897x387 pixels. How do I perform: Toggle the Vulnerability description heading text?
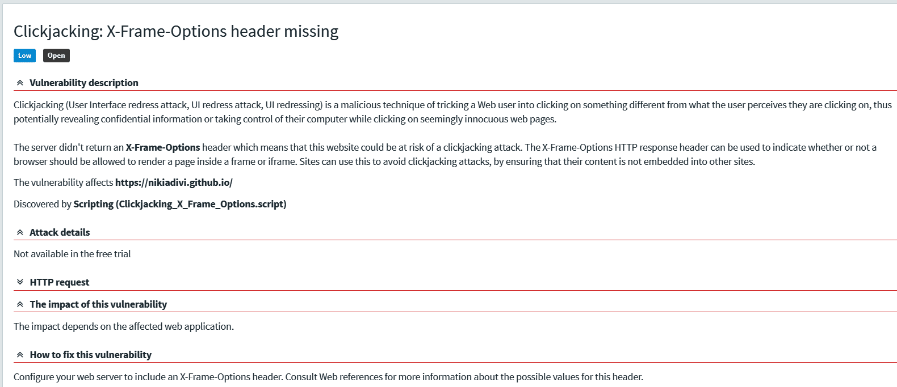pos(84,83)
